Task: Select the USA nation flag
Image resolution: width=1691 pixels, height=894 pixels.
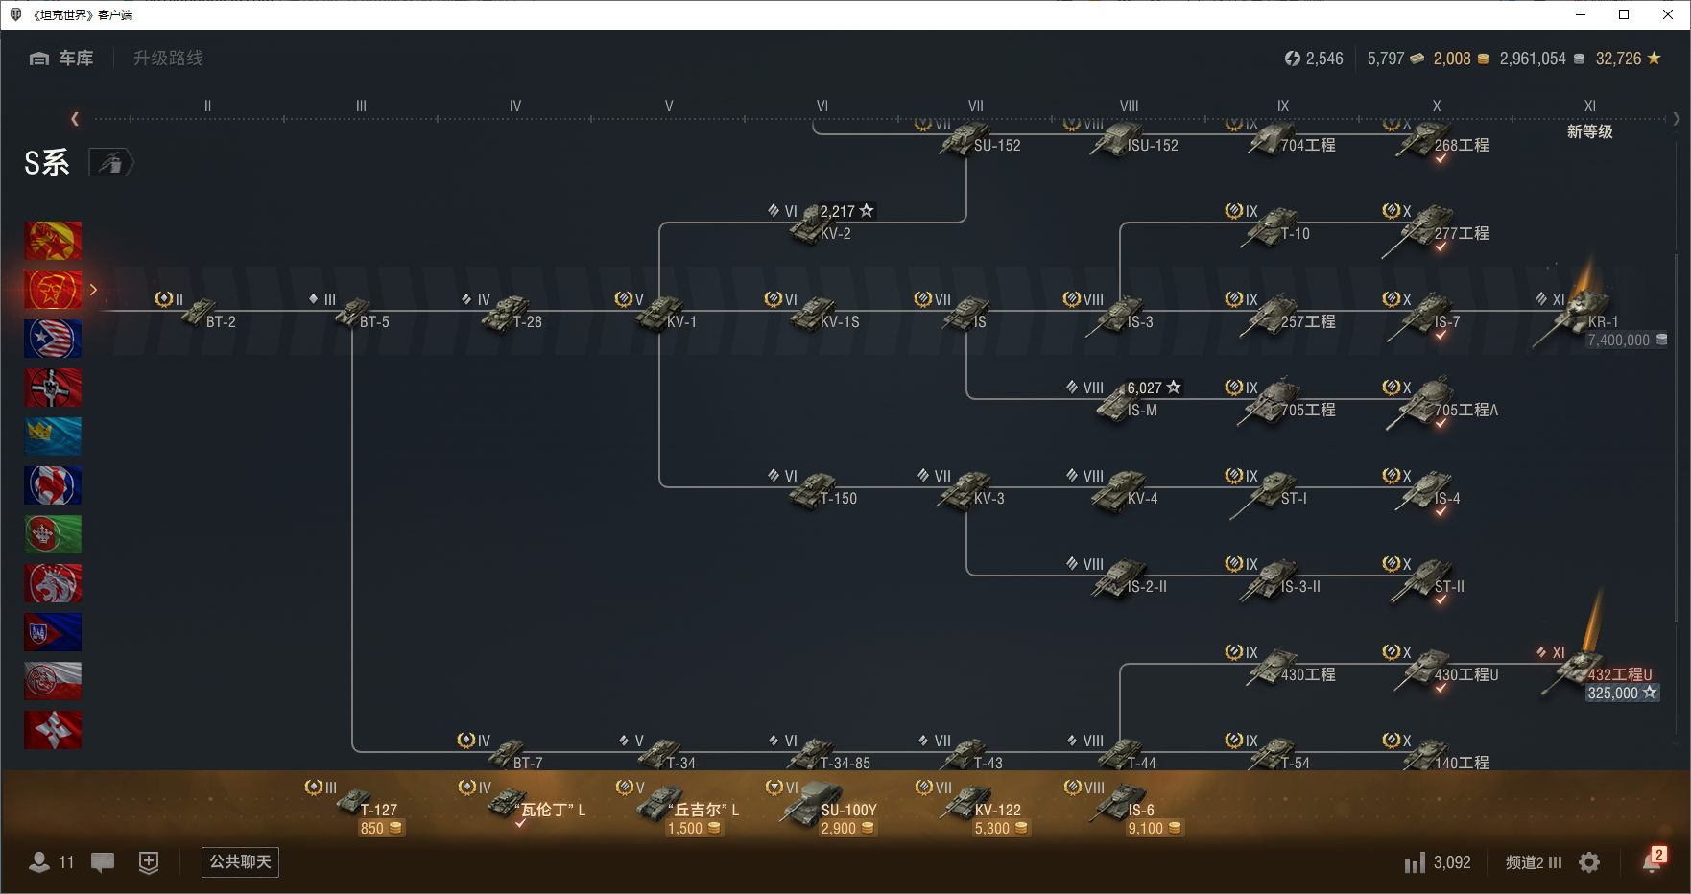Action: [x=53, y=339]
